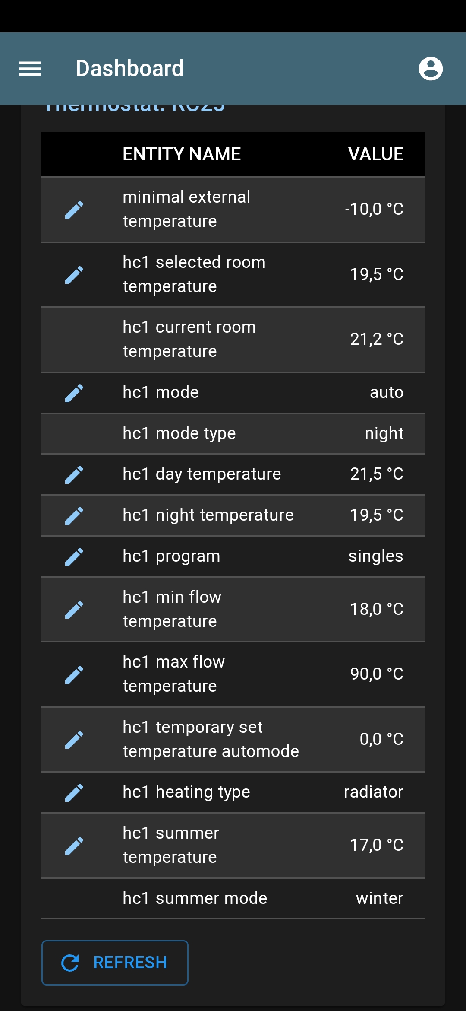Edit minimal external temperature value
This screenshot has height=1011, width=466.
[x=74, y=209]
